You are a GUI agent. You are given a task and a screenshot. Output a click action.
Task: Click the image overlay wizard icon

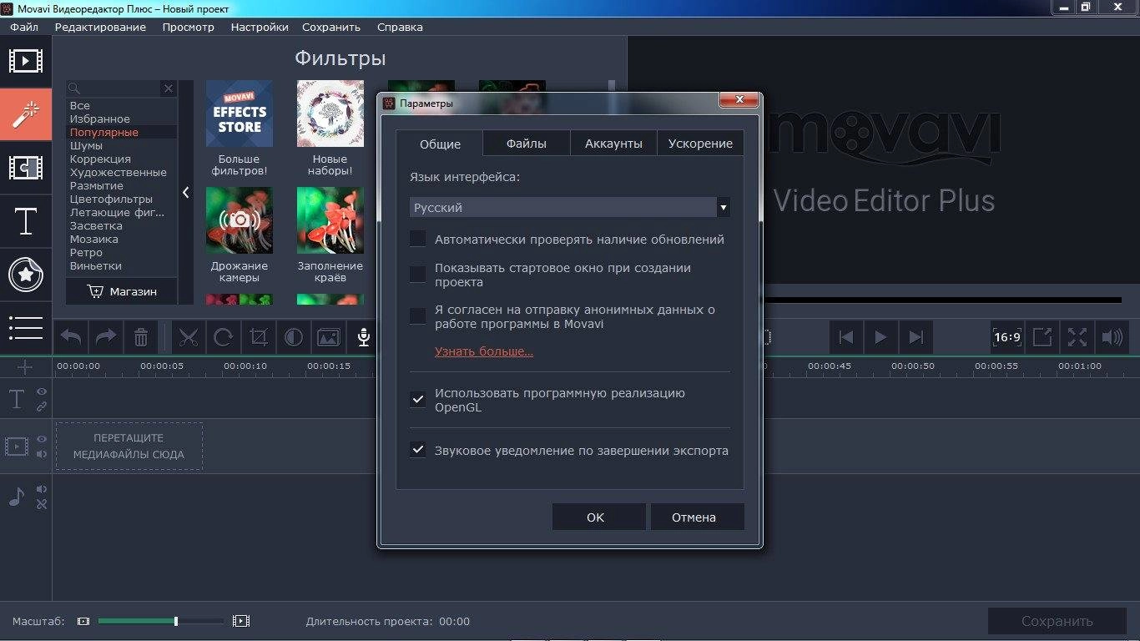tap(329, 337)
